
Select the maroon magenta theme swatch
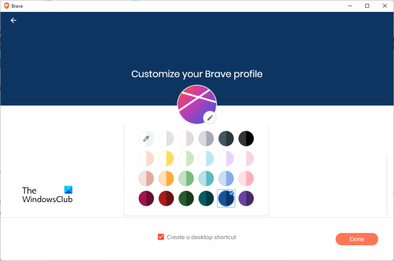coord(146,199)
